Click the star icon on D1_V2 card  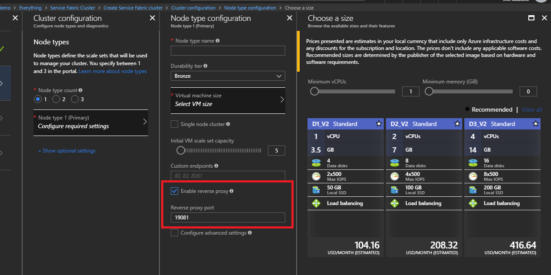point(379,124)
